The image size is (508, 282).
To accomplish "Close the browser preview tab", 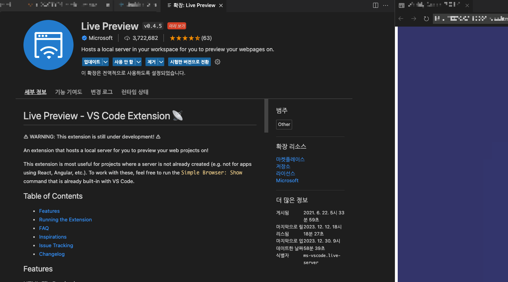I will click(467, 5).
